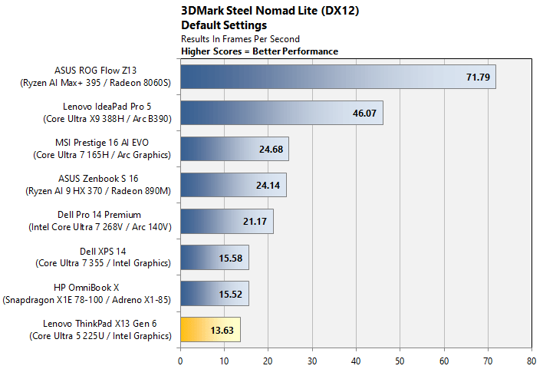Click '(Intel Core Ultra 7 268V / Arc 140V)' text
Viewport: 543px width, 369px height.
click(100, 227)
